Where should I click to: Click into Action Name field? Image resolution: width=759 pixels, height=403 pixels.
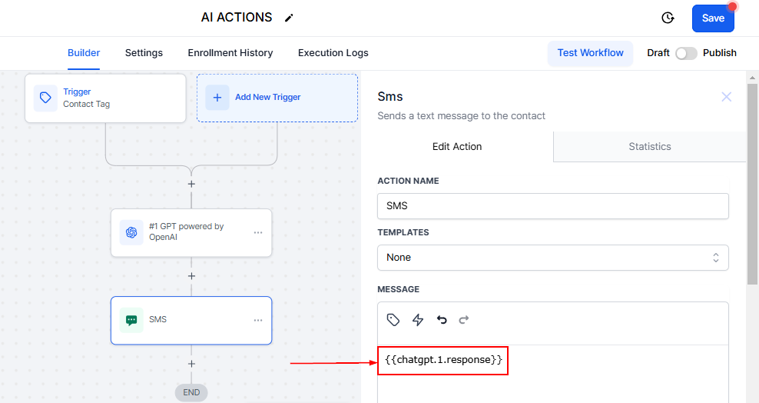(x=553, y=206)
